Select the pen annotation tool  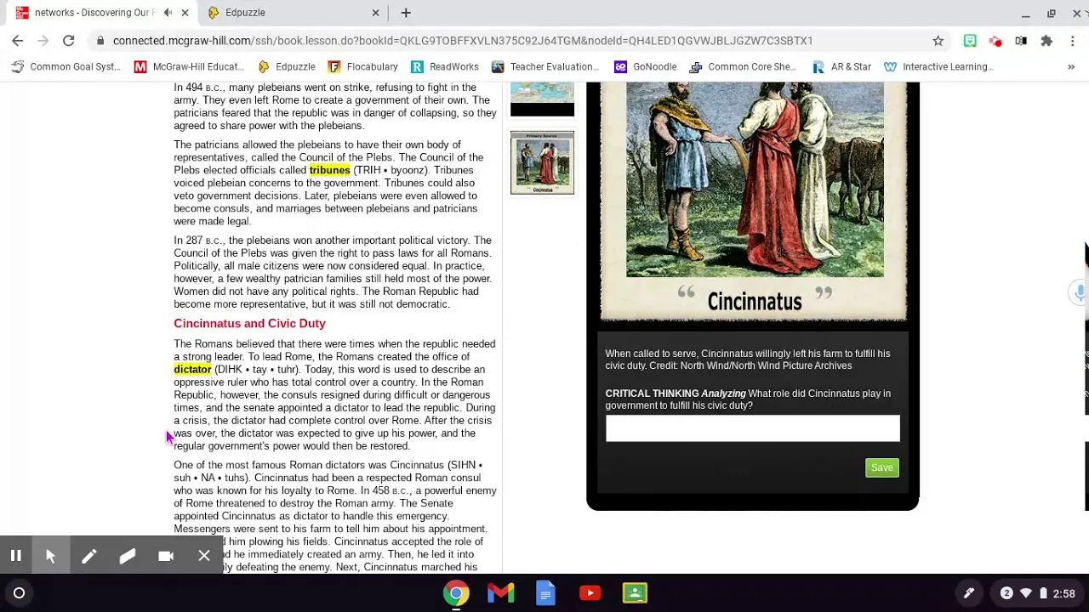[88, 556]
